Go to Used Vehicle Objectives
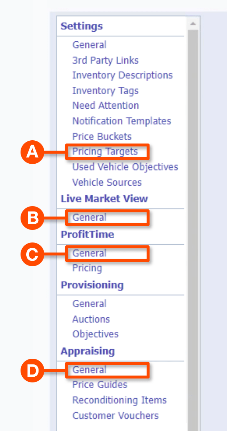This screenshot has height=431, width=227. point(125,167)
